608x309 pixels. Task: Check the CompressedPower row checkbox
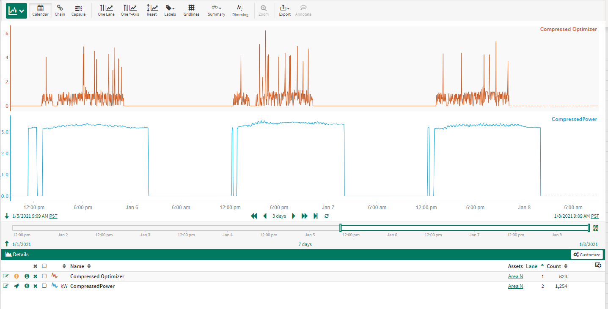[44, 286]
